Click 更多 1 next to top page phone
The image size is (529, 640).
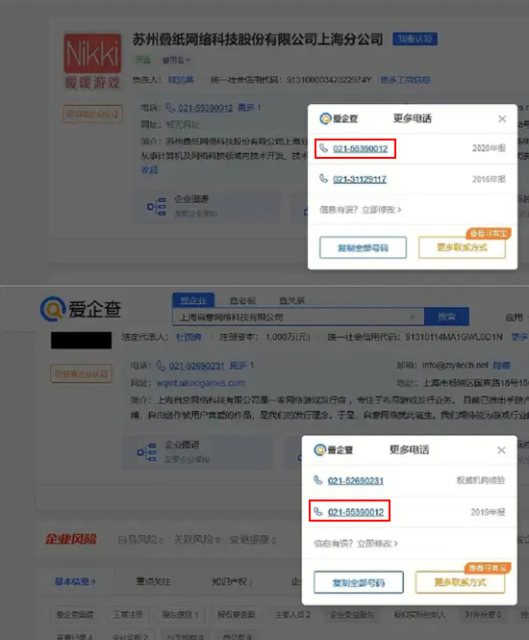[x=249, y=108]
